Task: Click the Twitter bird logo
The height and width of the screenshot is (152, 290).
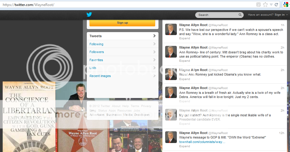Action: pos(89,15)
